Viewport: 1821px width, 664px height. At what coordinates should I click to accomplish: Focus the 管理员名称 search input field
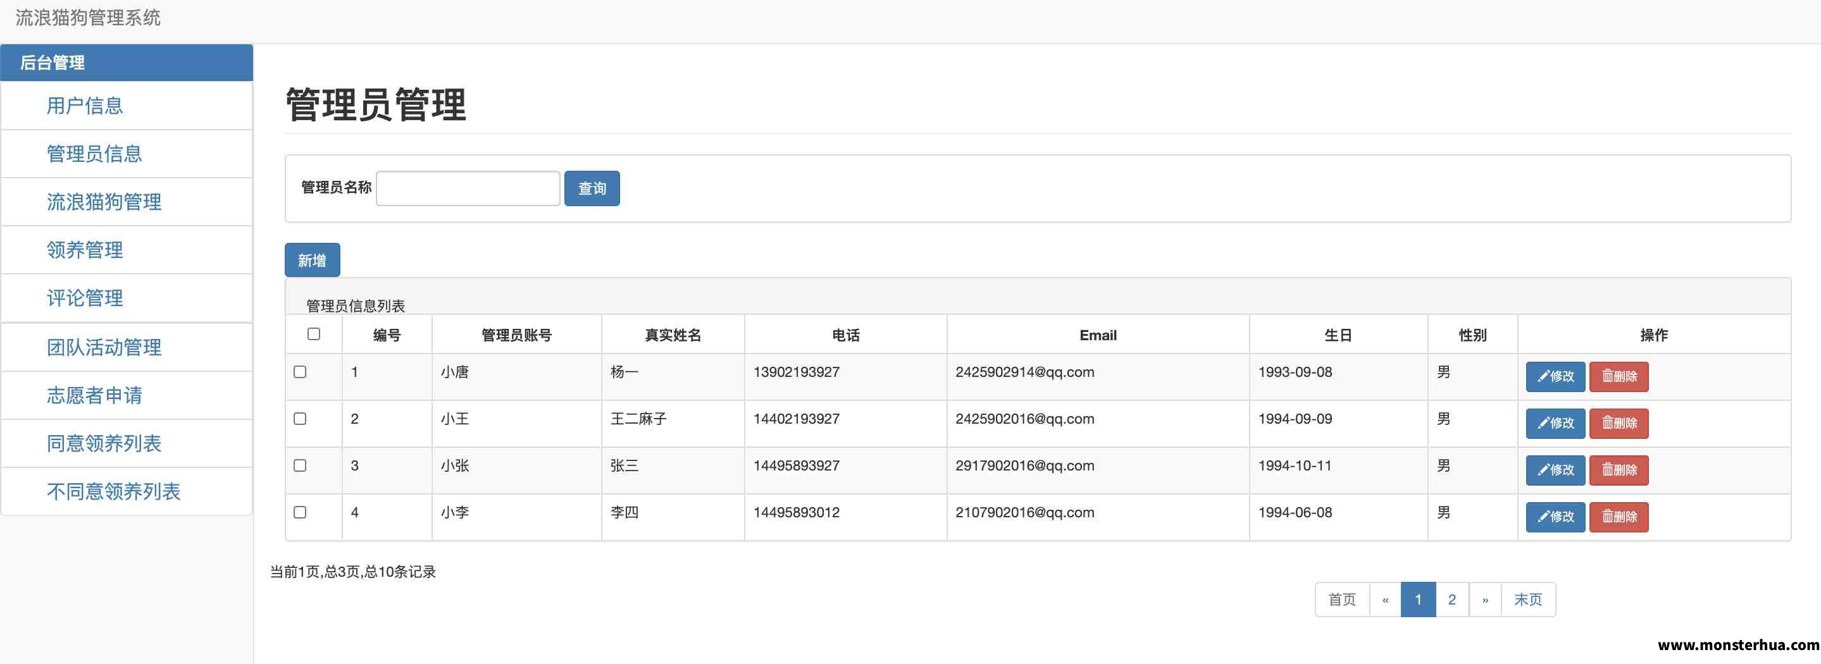[x=468, y=188]
